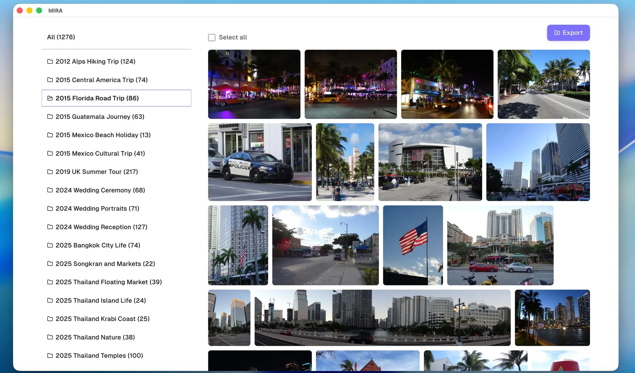Click folder icon beside 2025 Thailand Temples
The image size is (635, 373).
tap(50, 356)
